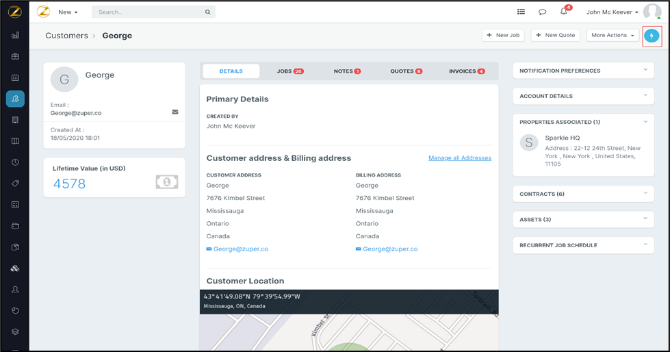Image resolution: width=670 pixels, height=352 pixels.
Task: Click the map icon in left sidebar
Action: click(15, 141)
